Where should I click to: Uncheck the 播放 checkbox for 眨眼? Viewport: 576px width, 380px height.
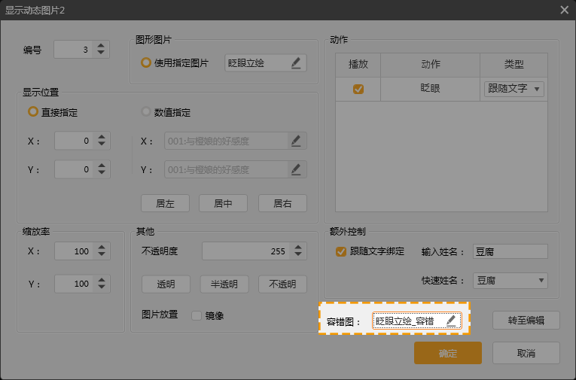click(358, 89)
